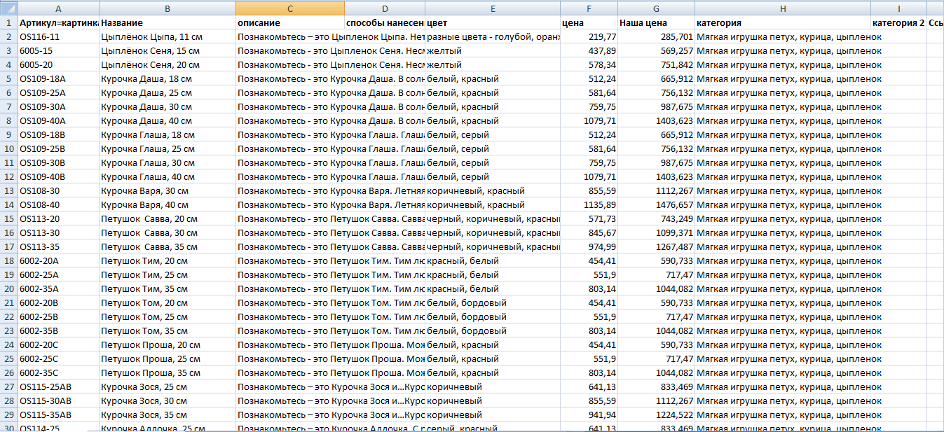
Task: Select row 13 header
Action: click(8, 190)
